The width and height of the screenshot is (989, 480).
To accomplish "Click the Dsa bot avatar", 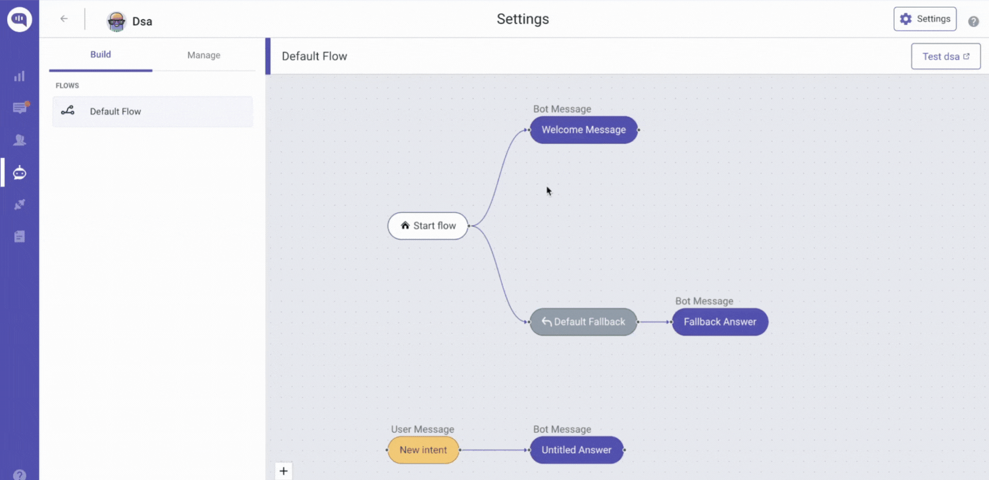I will coord(116,21).
